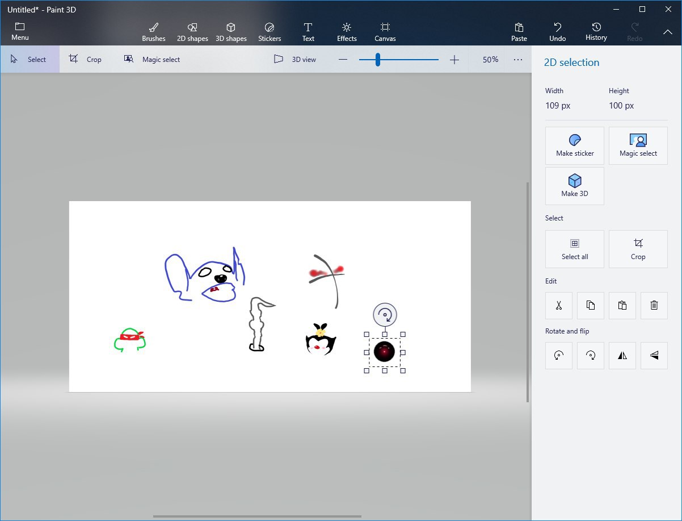Click the Undo button
Viewport: 682px width, 521px height.
point(558,32)
